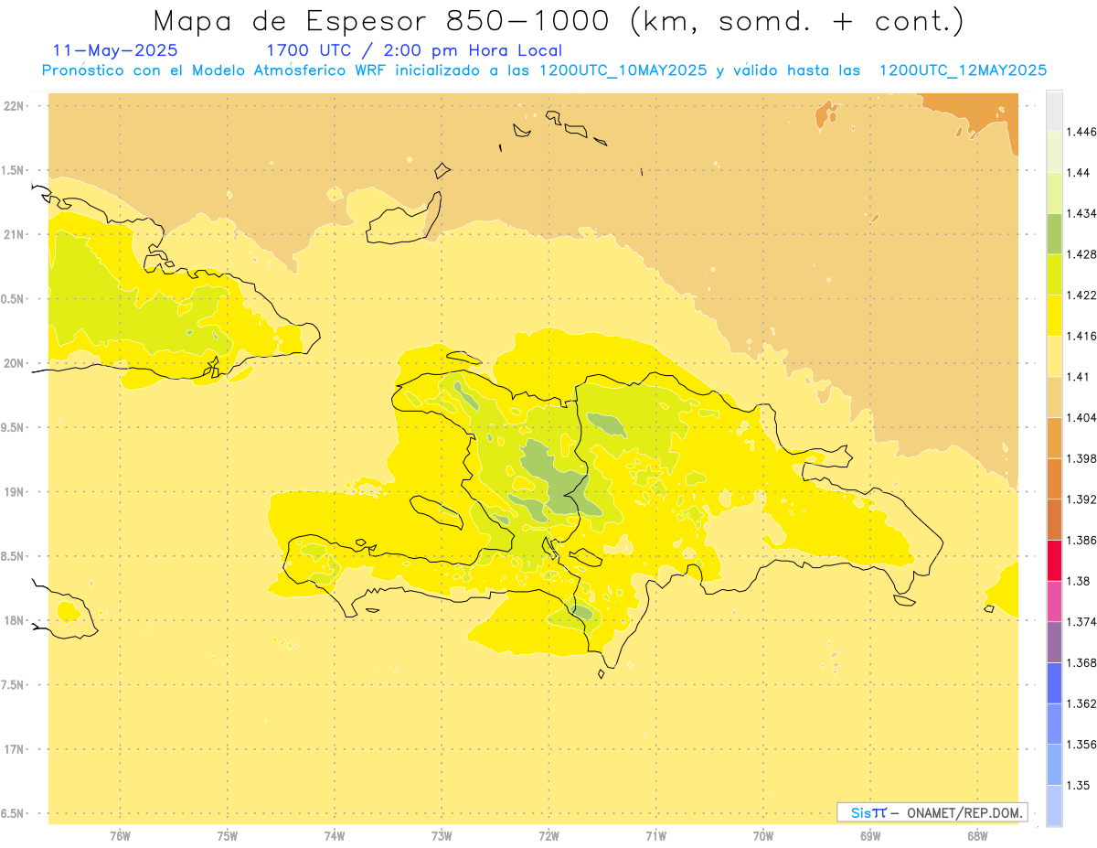Pick the orange swatch between 1.392 and 1.398
The image size is (1097, 848).
coord(1054,478)
